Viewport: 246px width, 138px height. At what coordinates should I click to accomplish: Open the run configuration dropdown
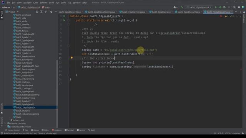click(x=199, y=7)
